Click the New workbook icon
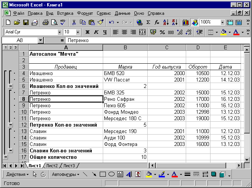The height and width of the screenshot is (188, 252). (x=8, y=22)
